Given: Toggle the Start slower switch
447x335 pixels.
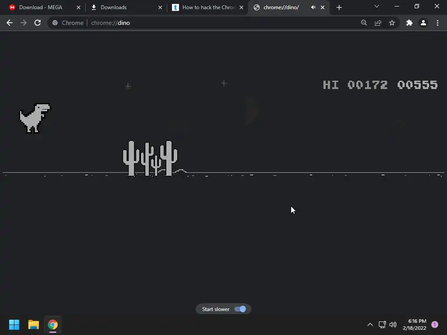Looking at the screenshot, I should [240, 309].
